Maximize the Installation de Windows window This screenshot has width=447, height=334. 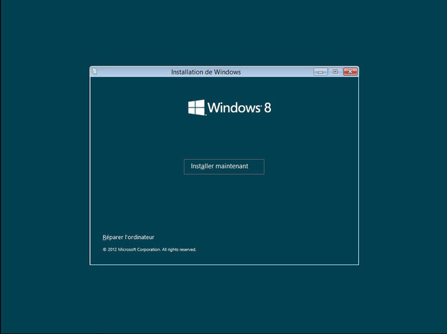pos(336,72)
